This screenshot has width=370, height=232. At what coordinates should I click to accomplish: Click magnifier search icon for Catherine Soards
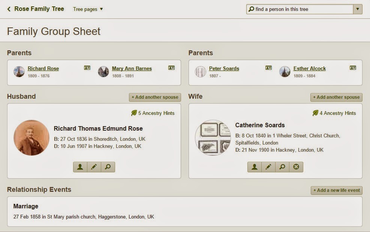click(282, 167)
